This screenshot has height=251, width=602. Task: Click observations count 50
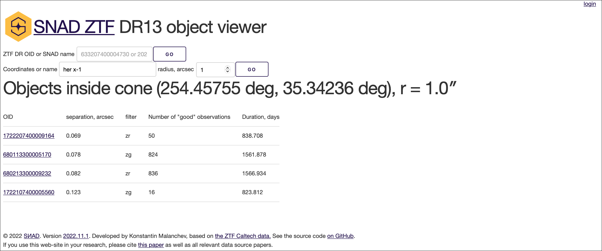click(152, 136)
